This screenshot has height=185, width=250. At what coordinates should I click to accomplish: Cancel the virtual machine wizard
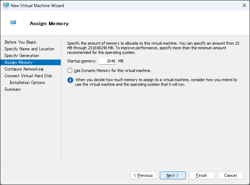click(231, 175)
